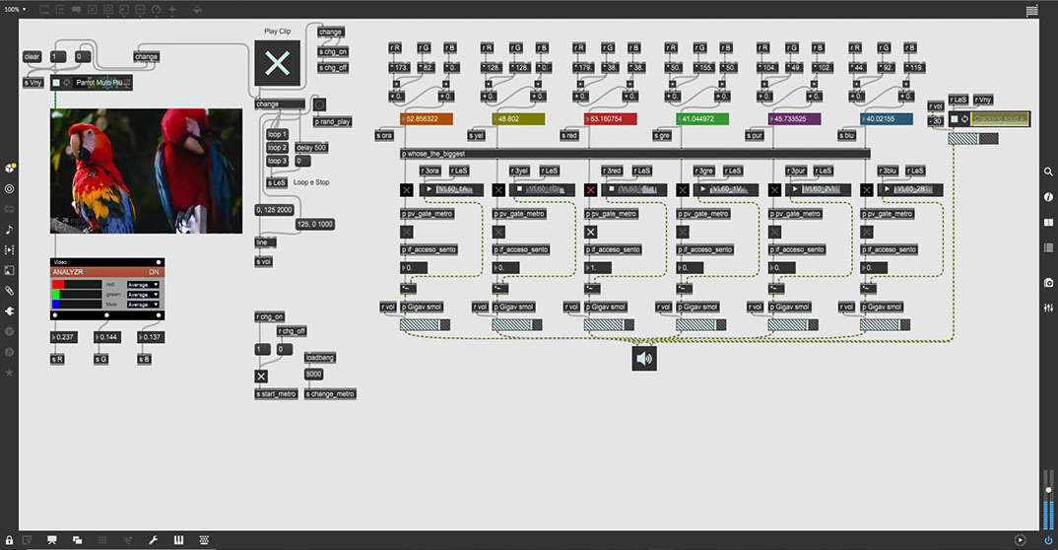Toggle the large Play Clip X toggle
Viewport: 1058px width, 550px height.
(x=278, y=64)
